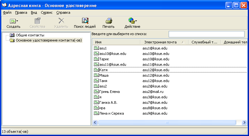Click the contact icon for Гринь Елена
Viewport: 249px width, 136px height.
(x=96, y=92)
